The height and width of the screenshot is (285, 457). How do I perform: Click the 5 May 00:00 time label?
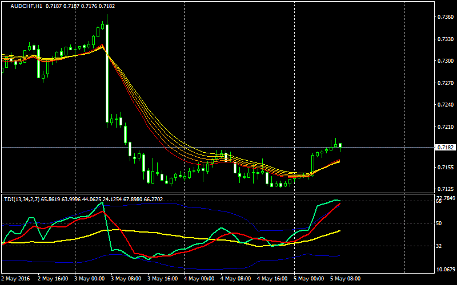tap(309, 279)
